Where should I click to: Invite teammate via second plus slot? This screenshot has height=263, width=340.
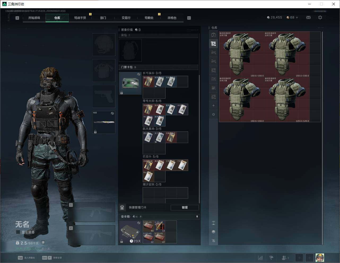pyautogui.click(x=309, y=258)
